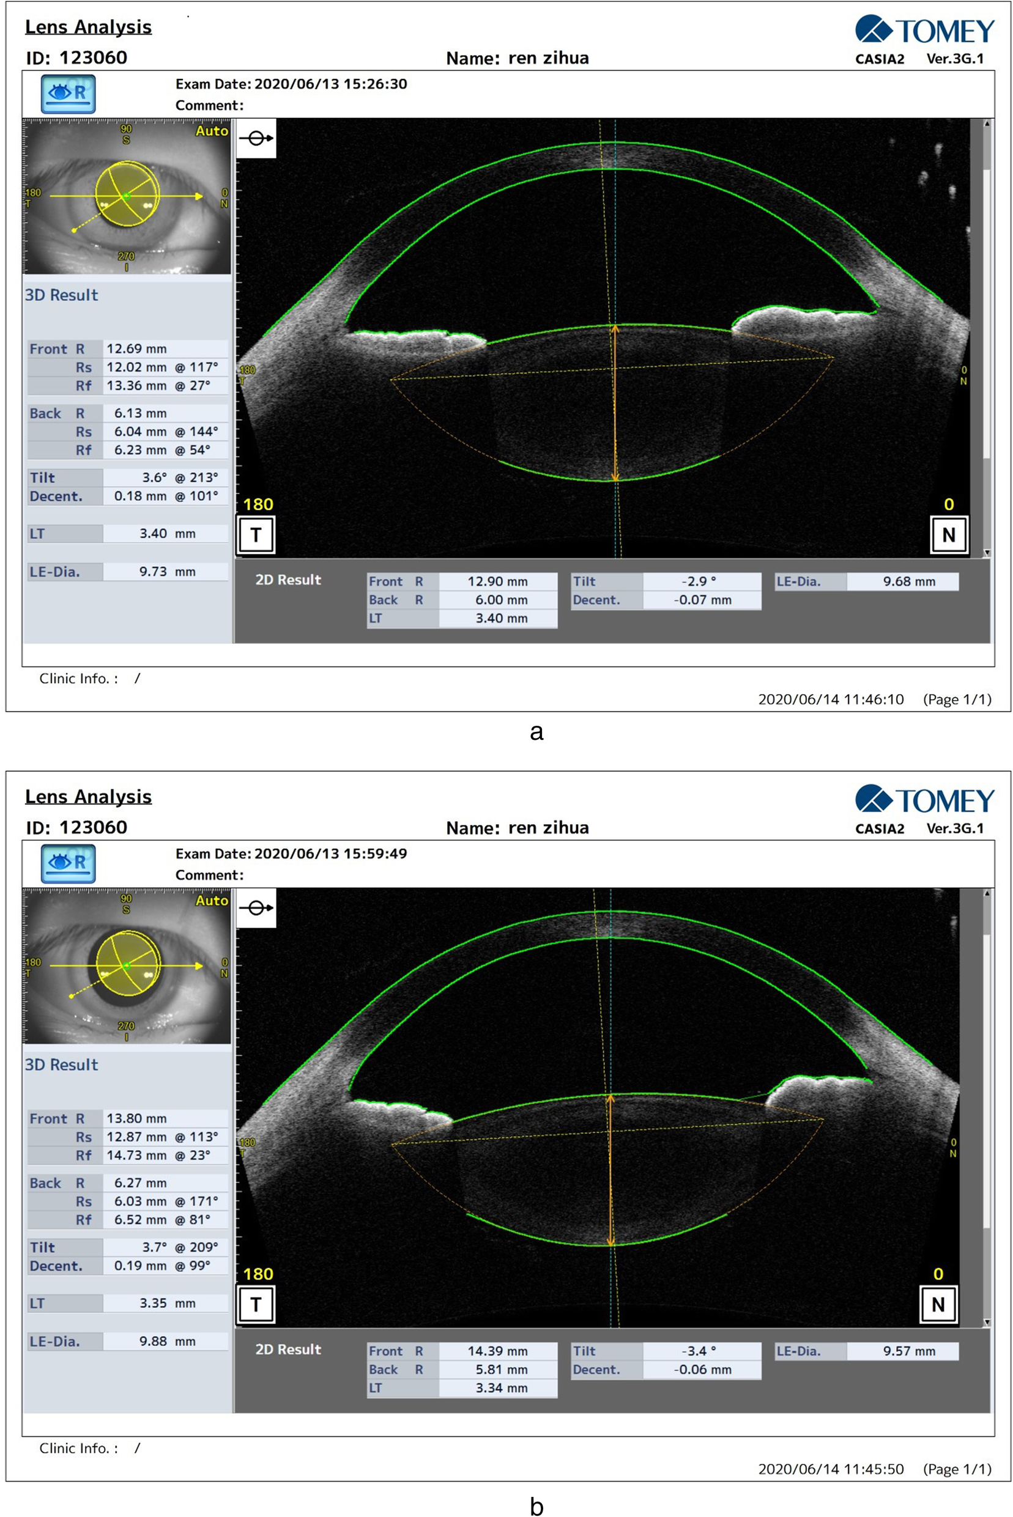Select 2D Decent. value -0.07 mm
Viewport: 1013px width, 1517px height.
702,600
